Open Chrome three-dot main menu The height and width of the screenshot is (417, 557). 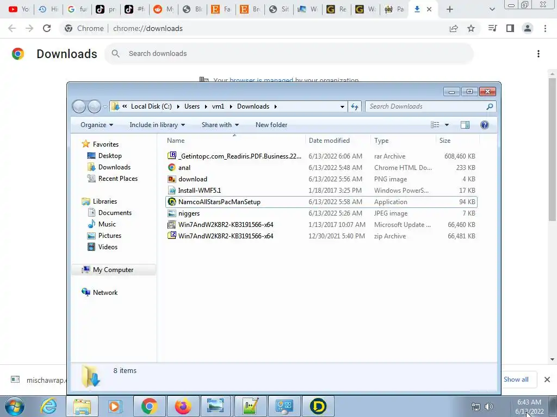tap(545, 28)
